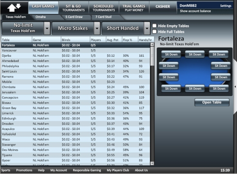Select the Mobile table row
This screenshot has height=174, width=237.
point(76,82)
